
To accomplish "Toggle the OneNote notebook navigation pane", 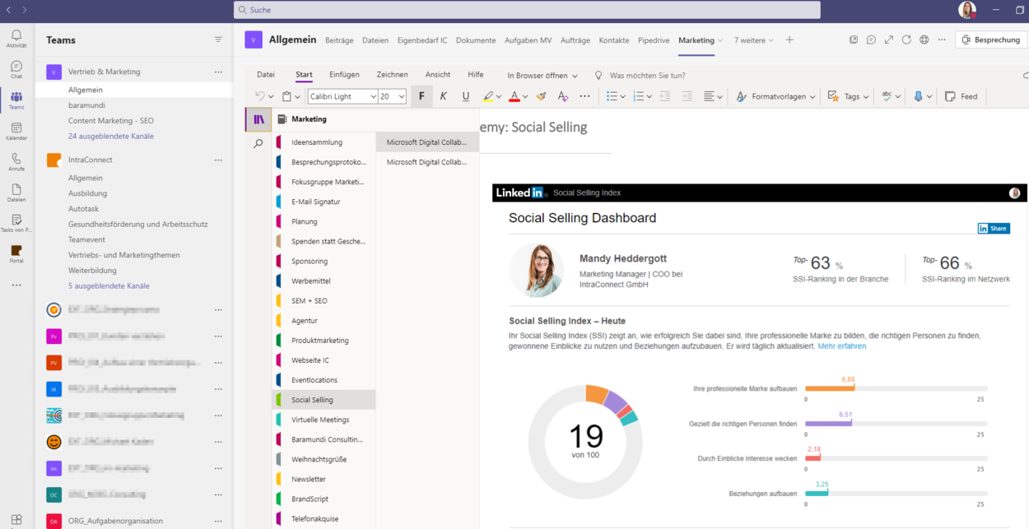I will (258, 119).
